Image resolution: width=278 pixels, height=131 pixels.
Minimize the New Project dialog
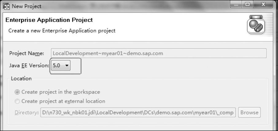[236, 5]
